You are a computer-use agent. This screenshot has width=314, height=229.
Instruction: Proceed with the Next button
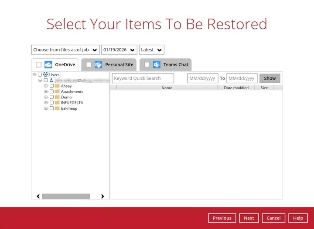click(249, 218)
